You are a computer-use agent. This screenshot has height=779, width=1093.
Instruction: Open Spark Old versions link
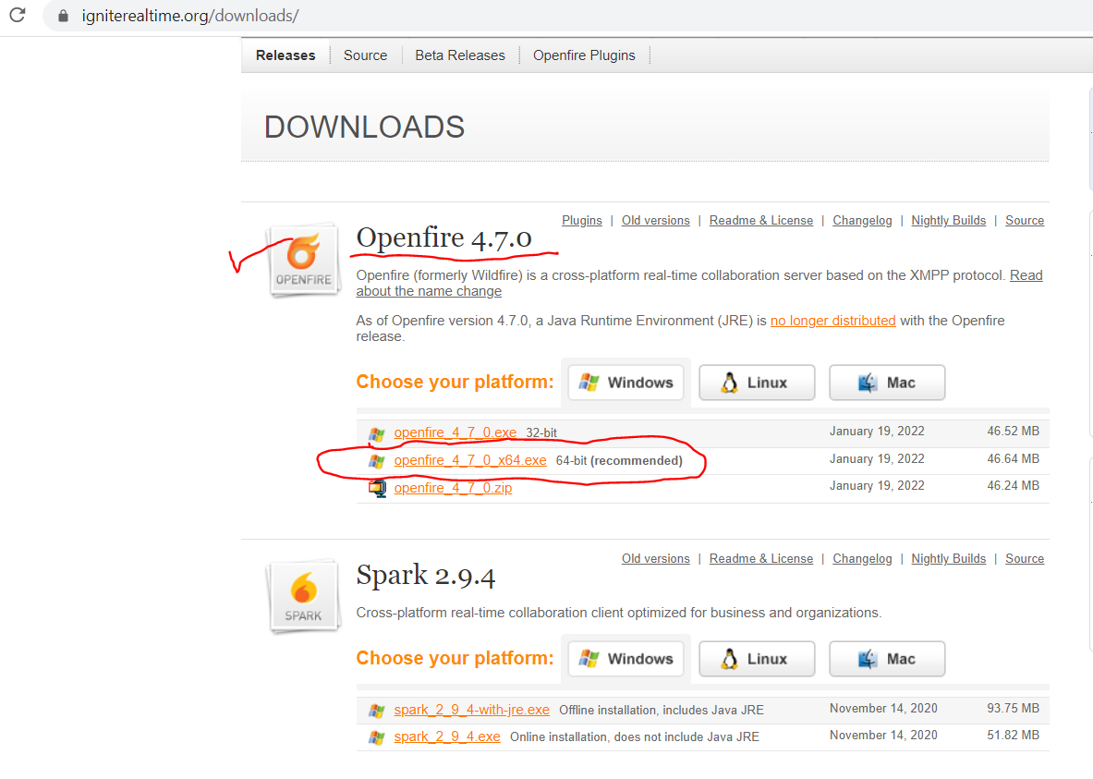point(656,559)
